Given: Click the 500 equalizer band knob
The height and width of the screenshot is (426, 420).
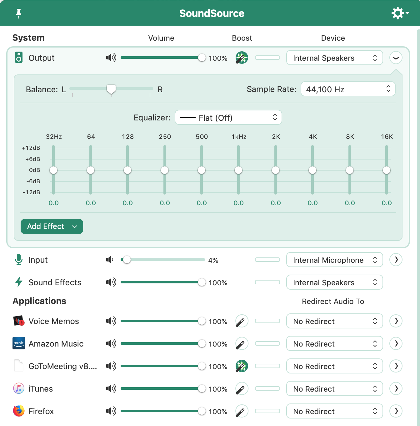Looking at the screenshot, I should coord(202,170).
